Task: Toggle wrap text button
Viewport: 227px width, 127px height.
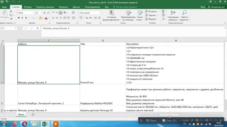Action: tap(73, 13)
